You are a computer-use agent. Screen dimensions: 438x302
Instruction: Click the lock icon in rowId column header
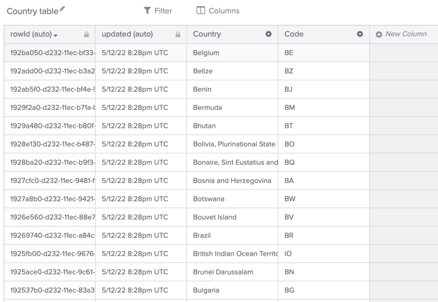[x=86, y=35]
